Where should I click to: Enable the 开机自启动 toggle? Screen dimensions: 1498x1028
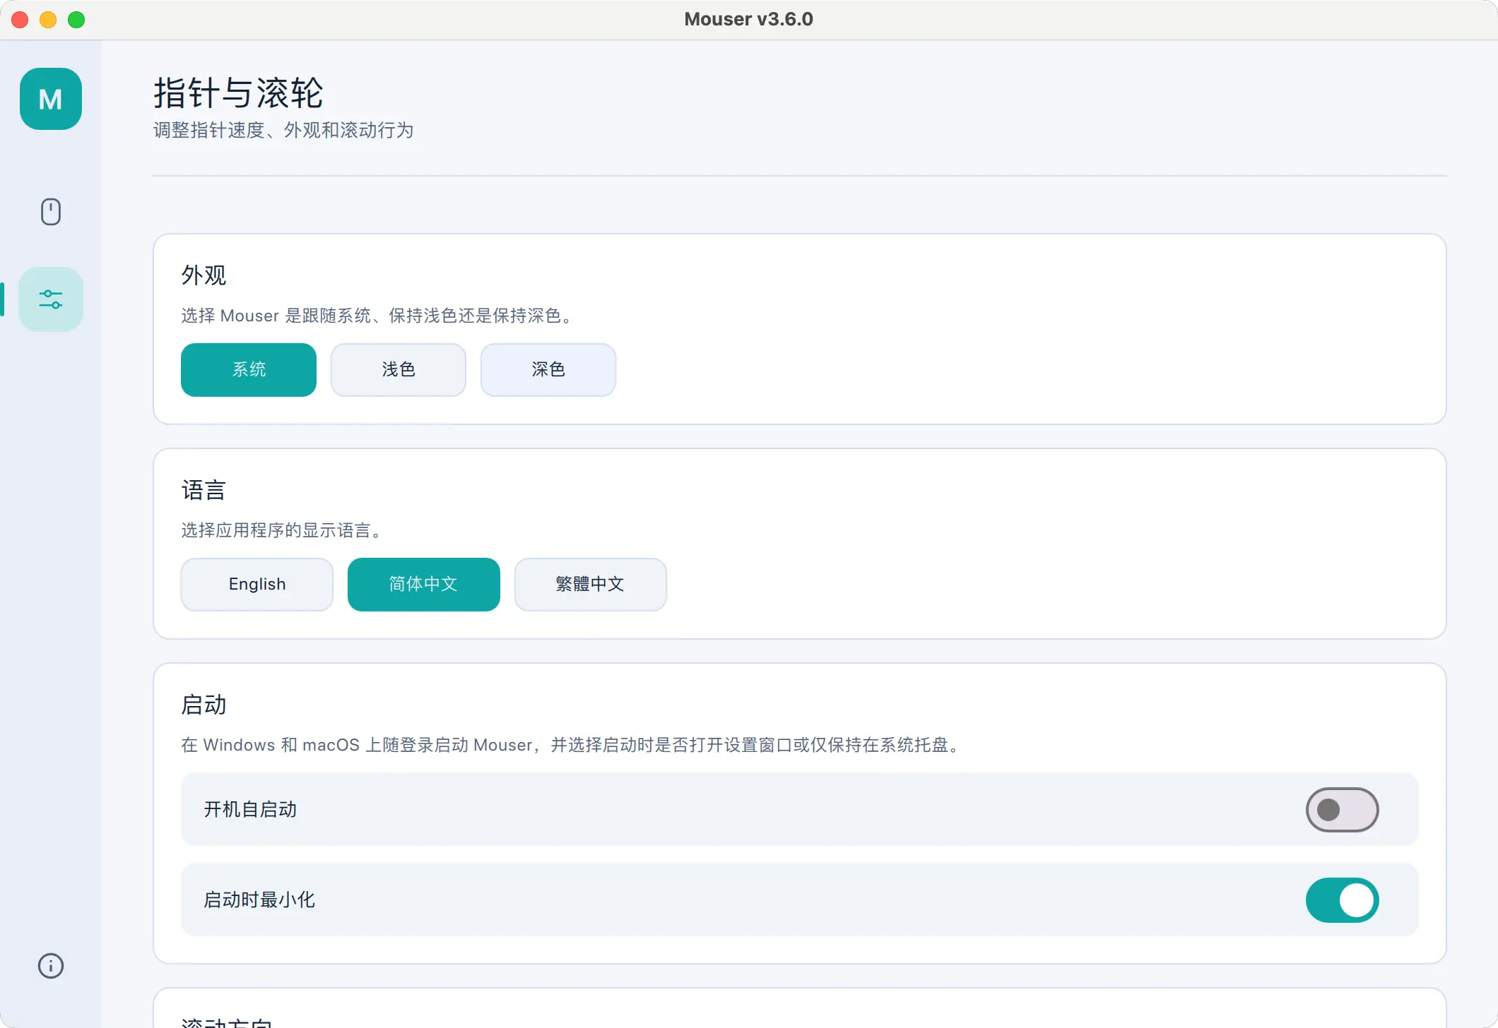click(x=1343, y=810)
